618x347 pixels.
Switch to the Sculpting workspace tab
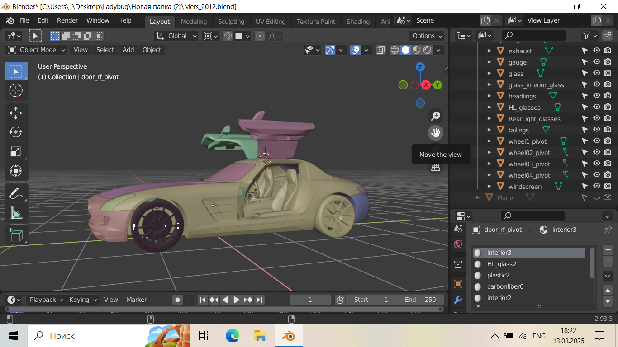231,22
